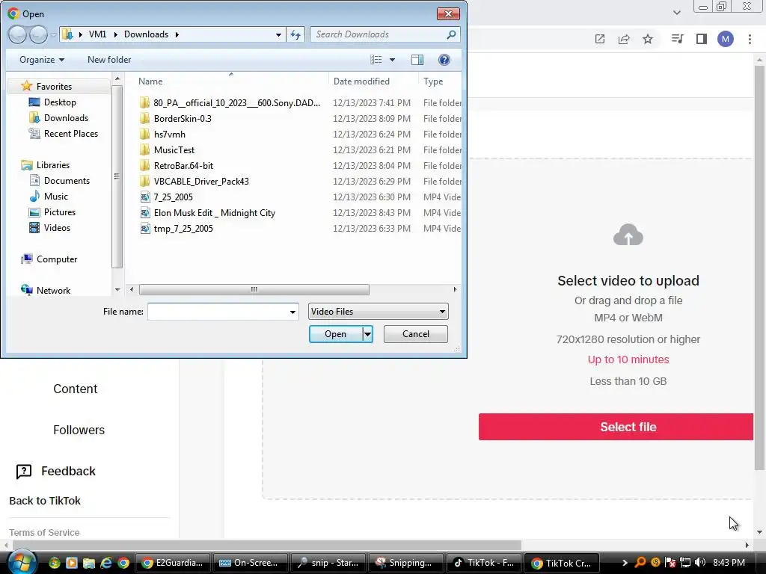Click the Back arrow in the Open dialog
Screen dimensions: 766x574
coord(17,34)
